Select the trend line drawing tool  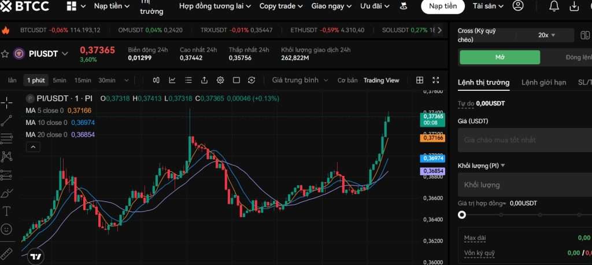[x=6, y=120]
